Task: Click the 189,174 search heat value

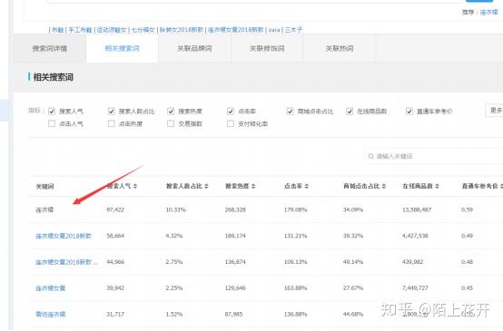Action: pyautogui.click(x=235, y=236)
